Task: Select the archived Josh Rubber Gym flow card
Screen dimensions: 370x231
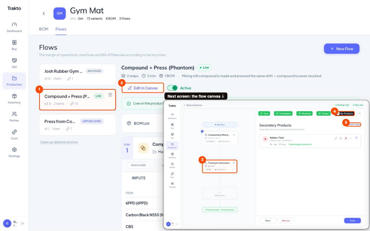Action: click(78, 75)
